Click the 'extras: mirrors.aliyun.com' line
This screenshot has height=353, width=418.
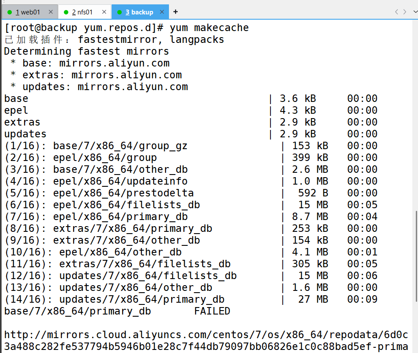(96, 75)
